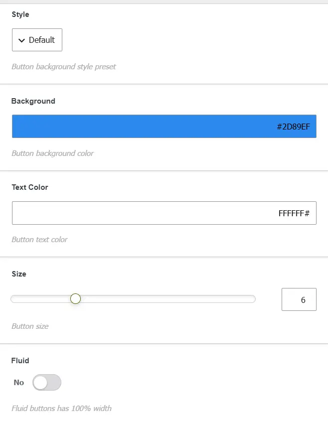Click the chevron arrow in Style dropdown
The image size is (328, 421).
coord(21,40)
